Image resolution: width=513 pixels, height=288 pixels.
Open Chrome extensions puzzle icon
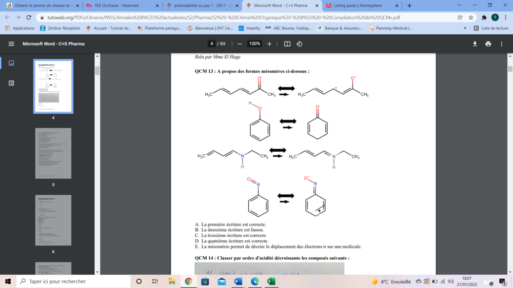click(484, 17)
